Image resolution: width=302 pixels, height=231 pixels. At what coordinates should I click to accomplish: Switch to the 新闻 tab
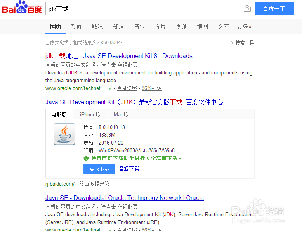coord(76,26)
